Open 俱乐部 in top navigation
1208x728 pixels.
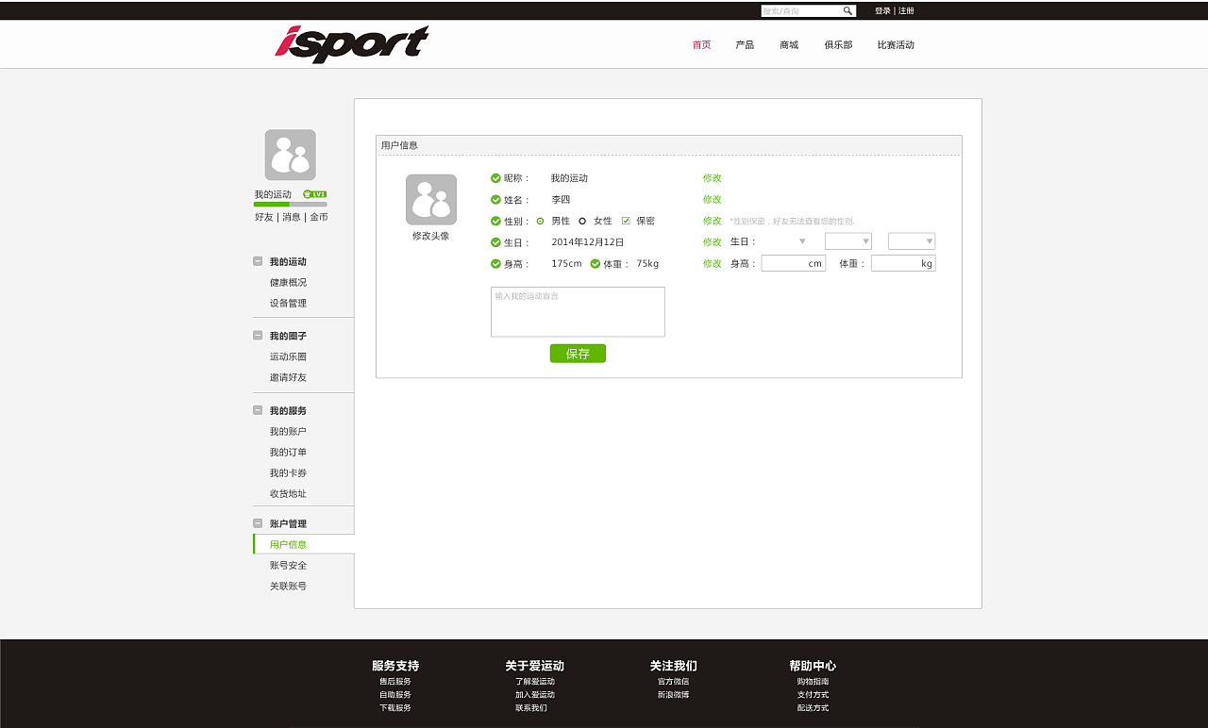tap(838, 45)
